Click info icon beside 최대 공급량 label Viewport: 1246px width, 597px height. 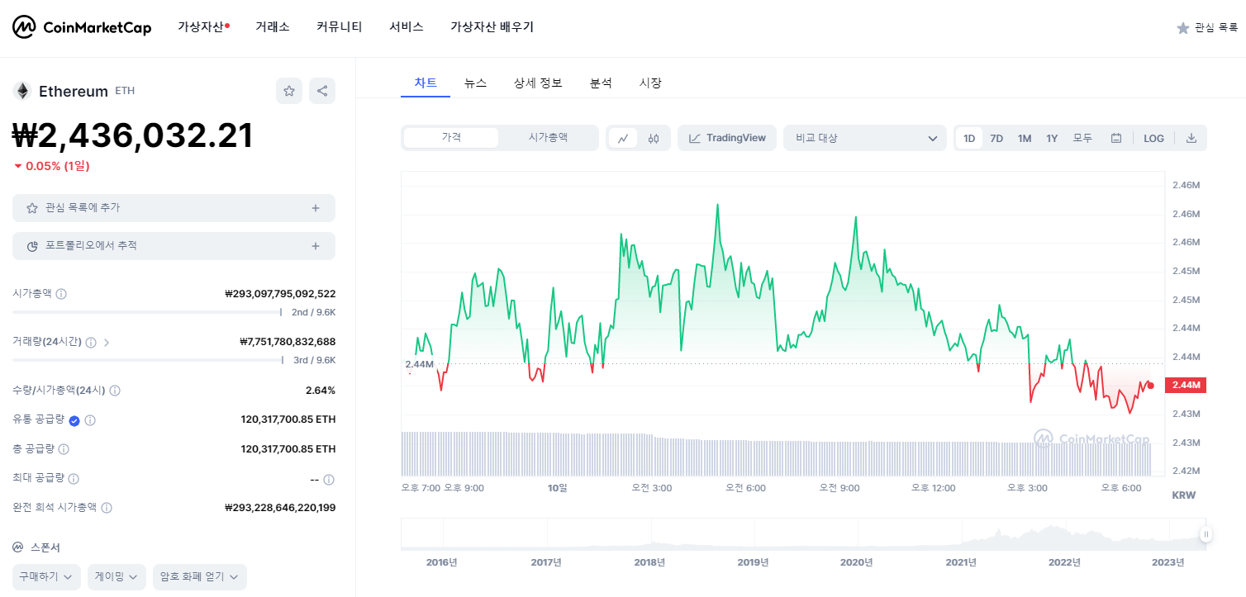(x=74, y=479)
